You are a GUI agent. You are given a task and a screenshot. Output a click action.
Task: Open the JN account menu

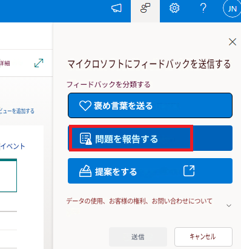(x=232, y=8)
